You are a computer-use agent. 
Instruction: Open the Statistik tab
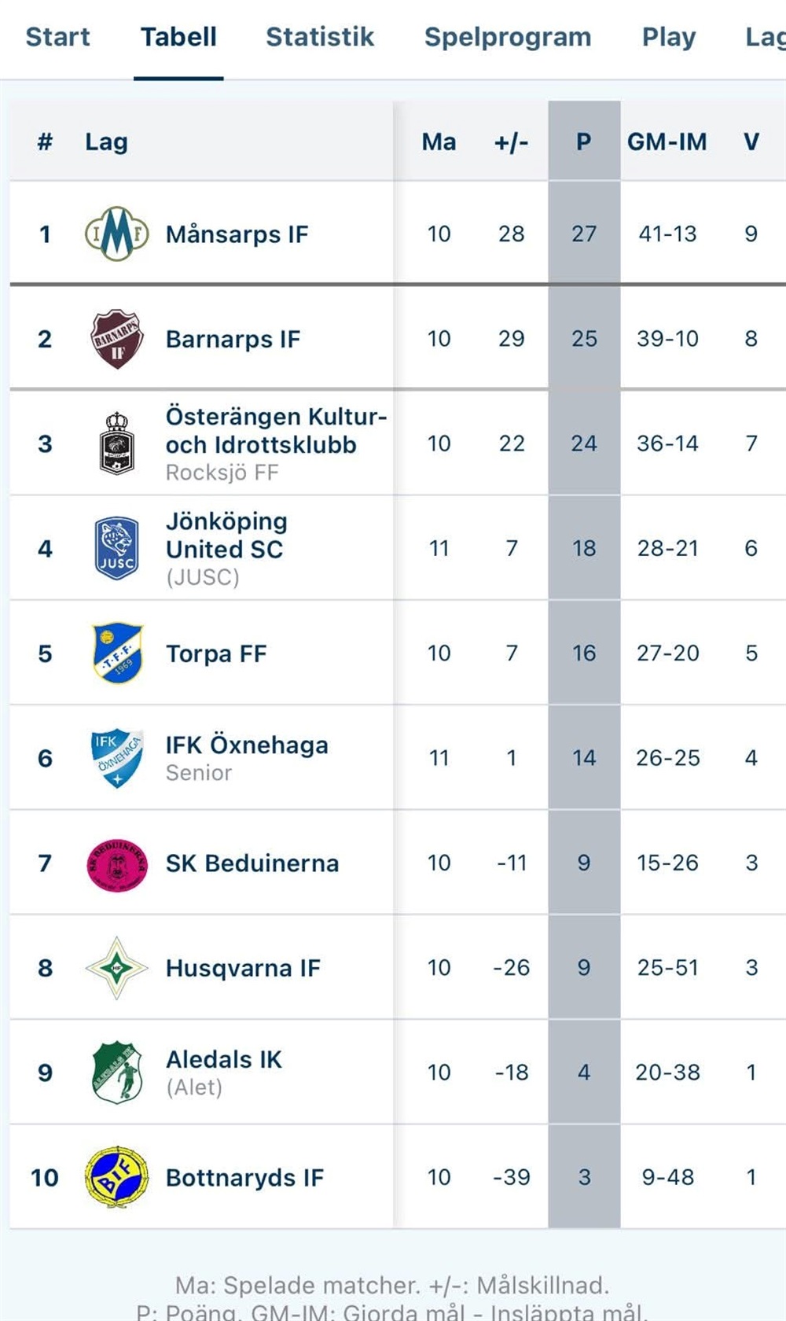pos(320,37)
